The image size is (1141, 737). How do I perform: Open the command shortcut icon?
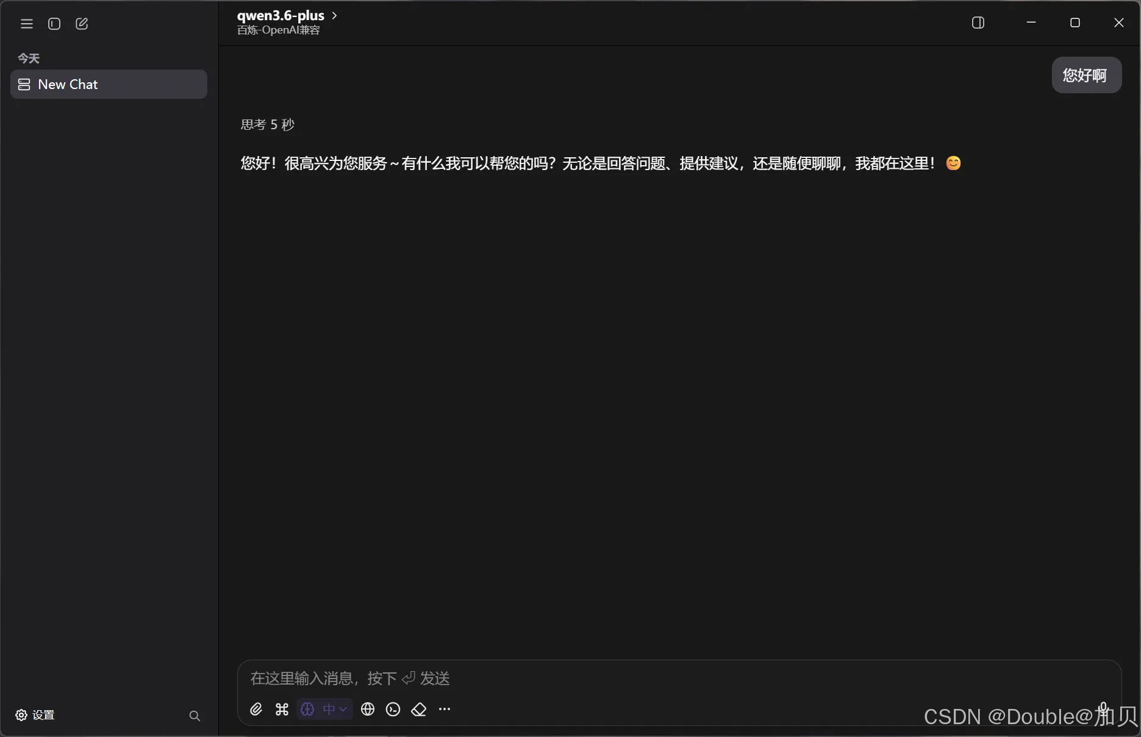(x=282, y=710)
